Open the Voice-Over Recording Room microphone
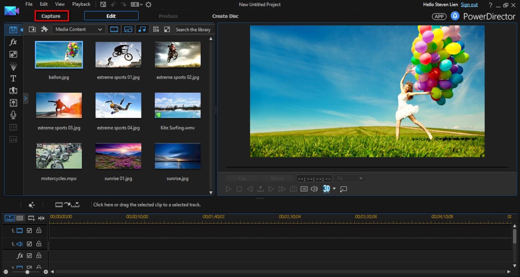Screen dimensions: 520x277 (x=13, y=115)
